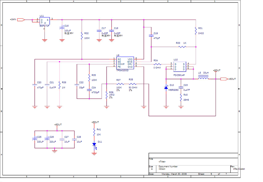Select the +24IN input port symbol
The width and height of the screenshot is (263, 182).
pyautogui.click(x=21, y=20)
